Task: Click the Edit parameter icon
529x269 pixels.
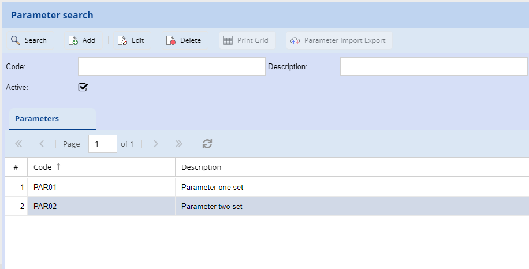Action: coord(122,40)
